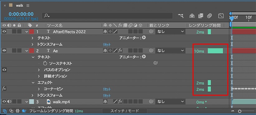
Task: Open the walk panel menu icon
Action: tap(28, 6)
